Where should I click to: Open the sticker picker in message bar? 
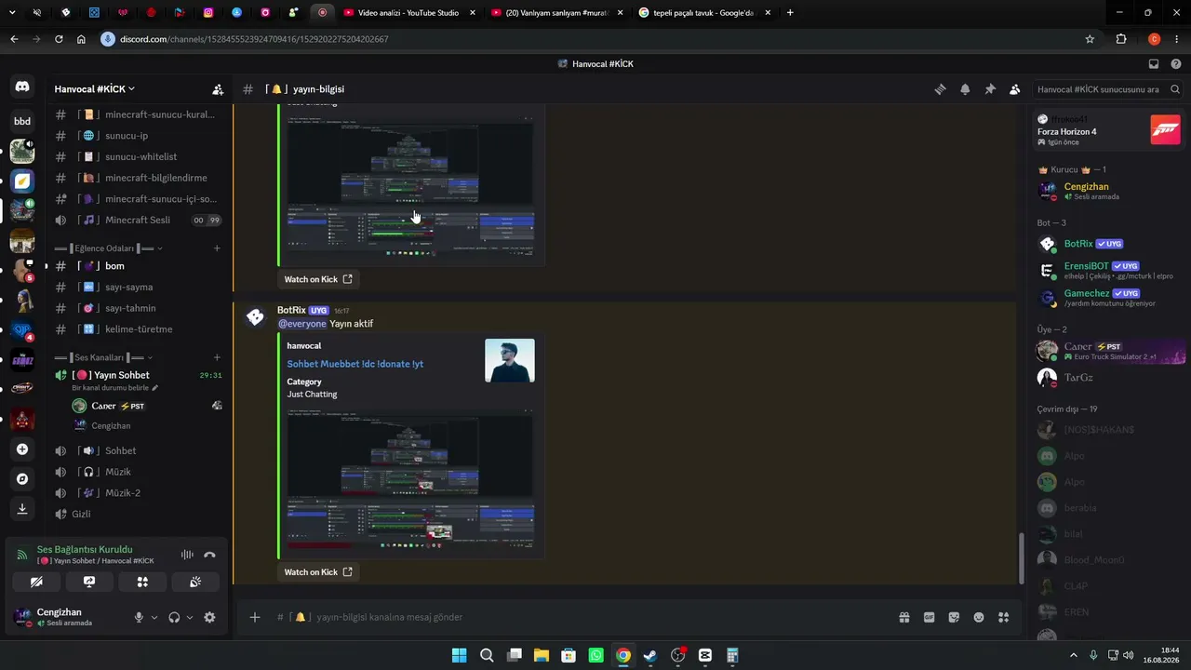pyautogui.click(x=954, y=617)
